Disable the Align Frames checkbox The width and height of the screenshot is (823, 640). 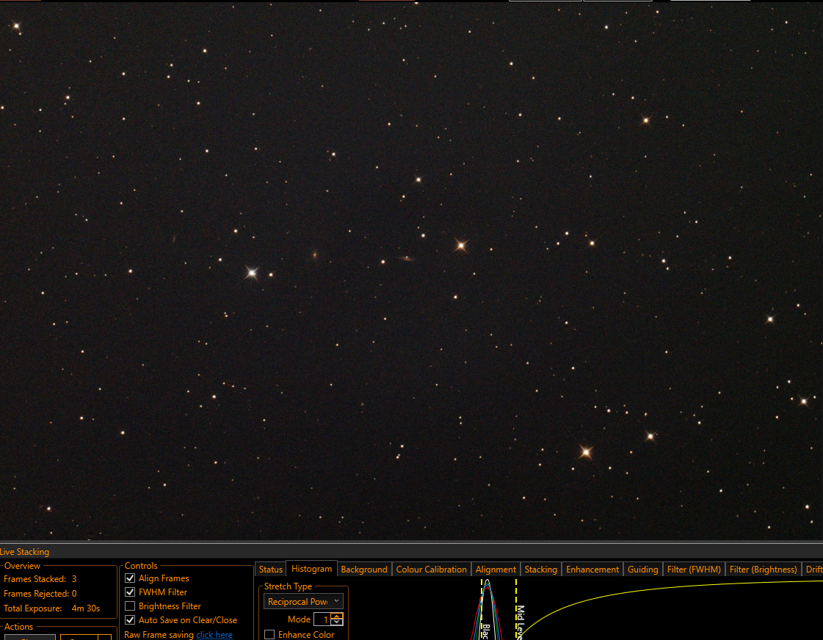click(130, 578)
